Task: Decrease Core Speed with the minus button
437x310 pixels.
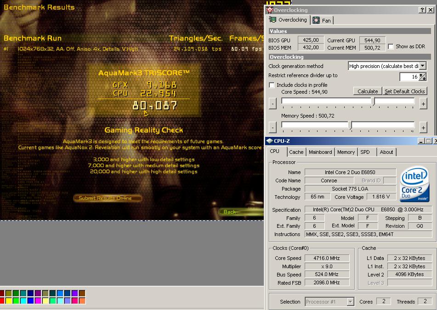Action: pos(272,104)
